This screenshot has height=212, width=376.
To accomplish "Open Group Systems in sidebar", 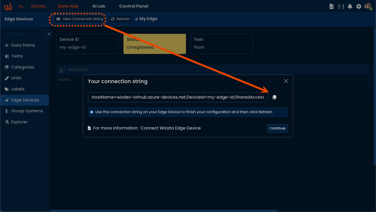I will (x=25, y=111).
